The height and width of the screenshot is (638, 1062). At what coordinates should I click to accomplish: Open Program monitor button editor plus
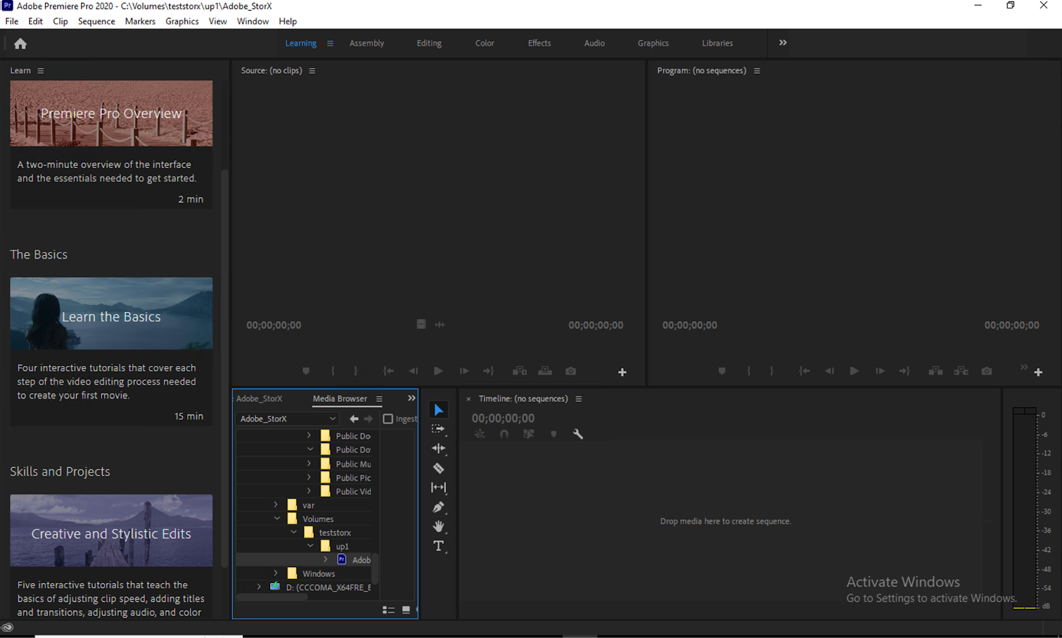[x=1039, y=373]
